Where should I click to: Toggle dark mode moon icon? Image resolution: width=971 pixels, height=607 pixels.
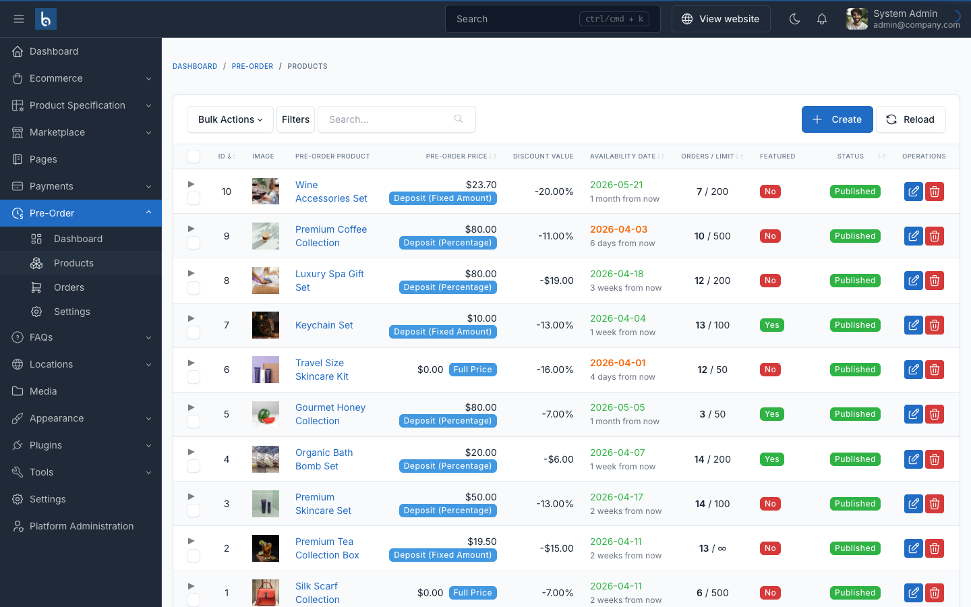point(794,19)
